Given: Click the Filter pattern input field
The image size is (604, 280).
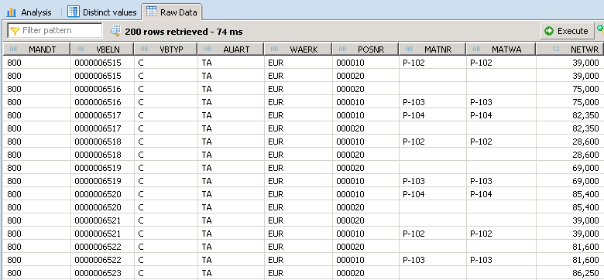Looking at the screenshot, I should tap(55, 30).
